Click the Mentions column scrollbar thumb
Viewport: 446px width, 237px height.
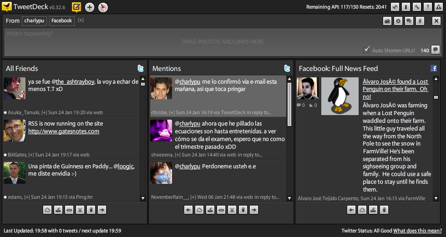click(289, 104)
